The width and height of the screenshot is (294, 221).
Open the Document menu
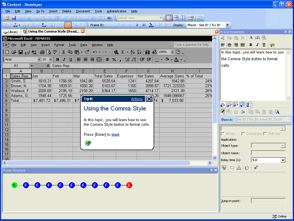(x=83, y=11)
